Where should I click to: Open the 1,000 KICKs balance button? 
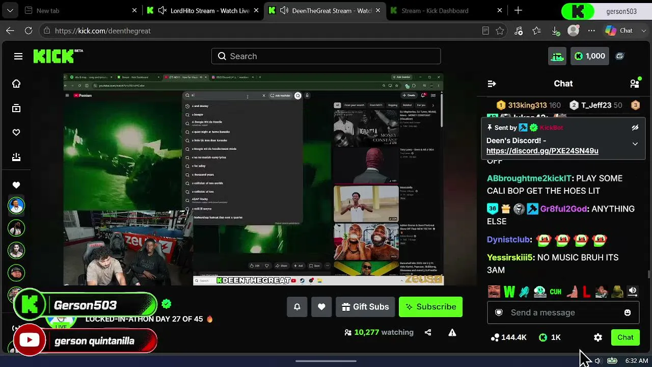(590, 56)
